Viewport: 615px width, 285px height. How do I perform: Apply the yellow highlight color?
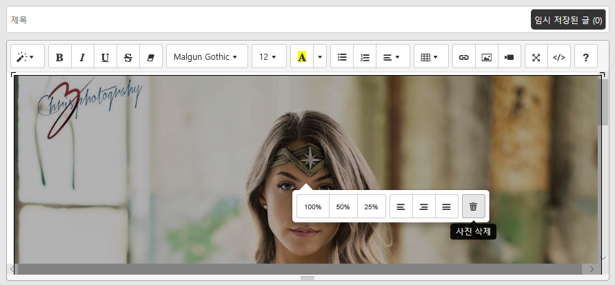coord(302,57)
